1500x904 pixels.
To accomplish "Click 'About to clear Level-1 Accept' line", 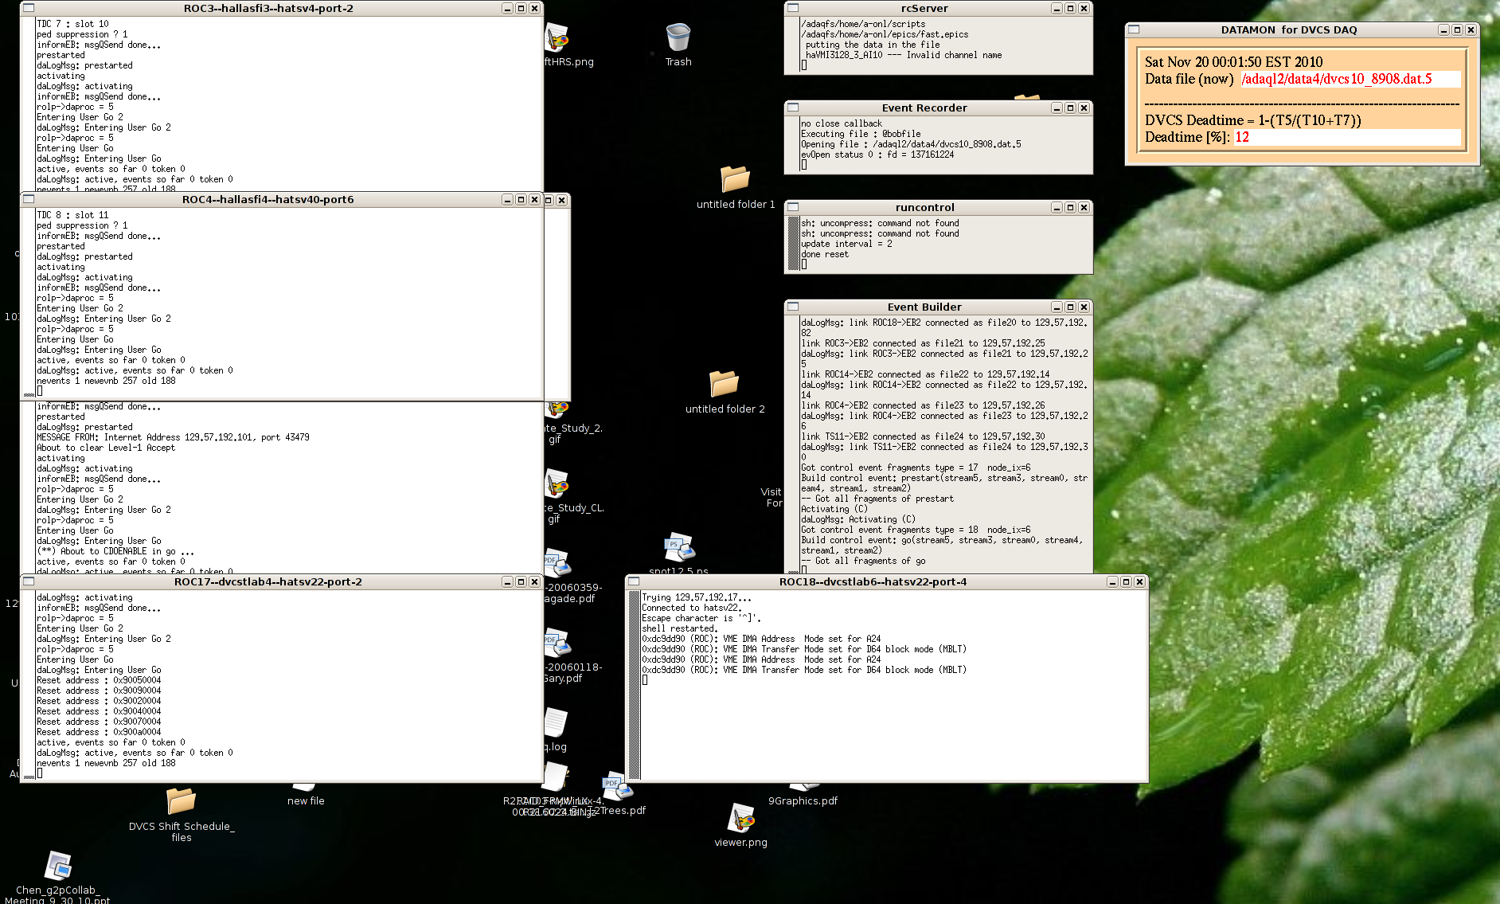I will point(106,448).
